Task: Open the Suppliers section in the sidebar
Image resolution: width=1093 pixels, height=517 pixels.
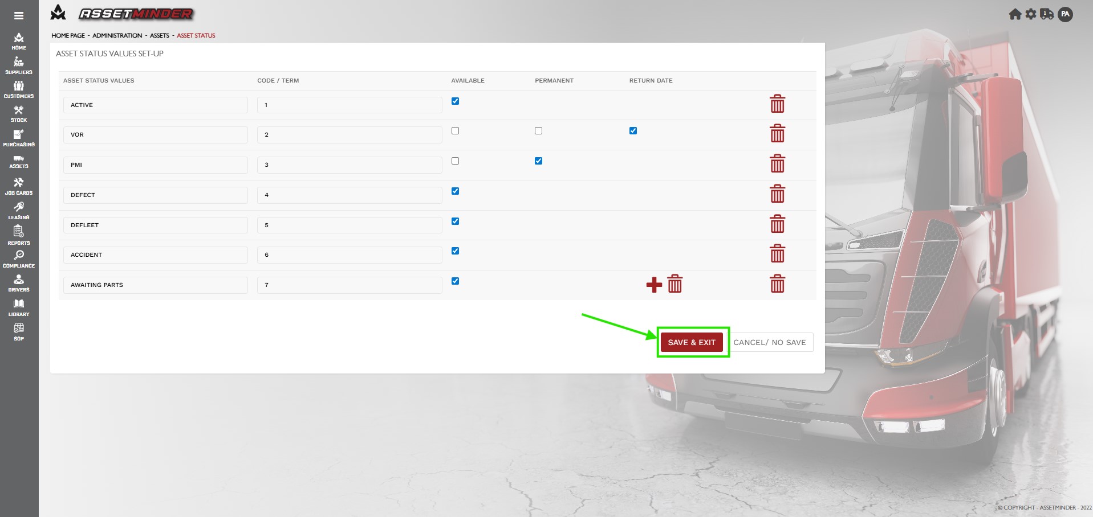Action: [x=19, y=65]
